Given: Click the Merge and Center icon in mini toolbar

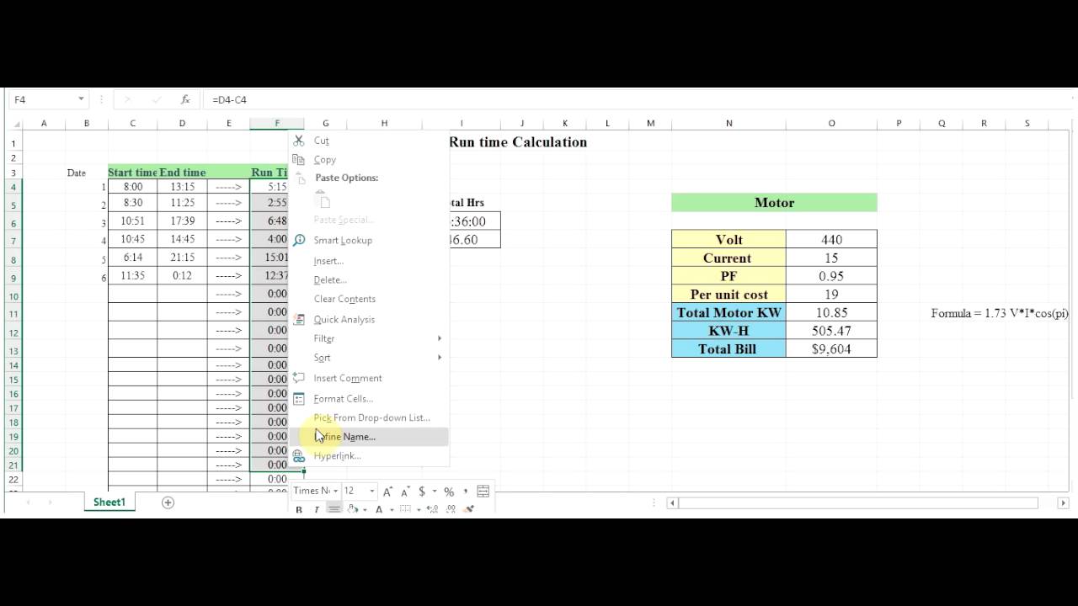Looking at the screenshot, I should pyautogui.click(x=483, y=492).
